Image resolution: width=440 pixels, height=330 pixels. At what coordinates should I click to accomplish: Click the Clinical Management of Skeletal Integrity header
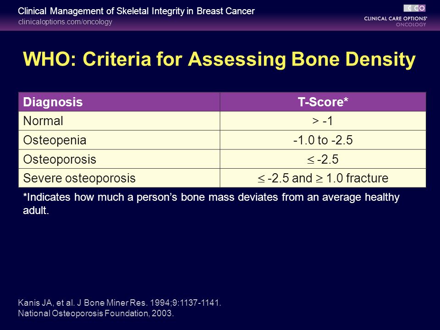click(137, 11)
